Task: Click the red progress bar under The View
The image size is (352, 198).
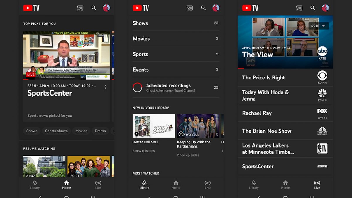Action: 241,68
